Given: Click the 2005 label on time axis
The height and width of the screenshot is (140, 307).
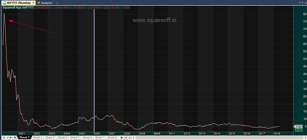Looking at the screenshot, I should coord(82,134).
